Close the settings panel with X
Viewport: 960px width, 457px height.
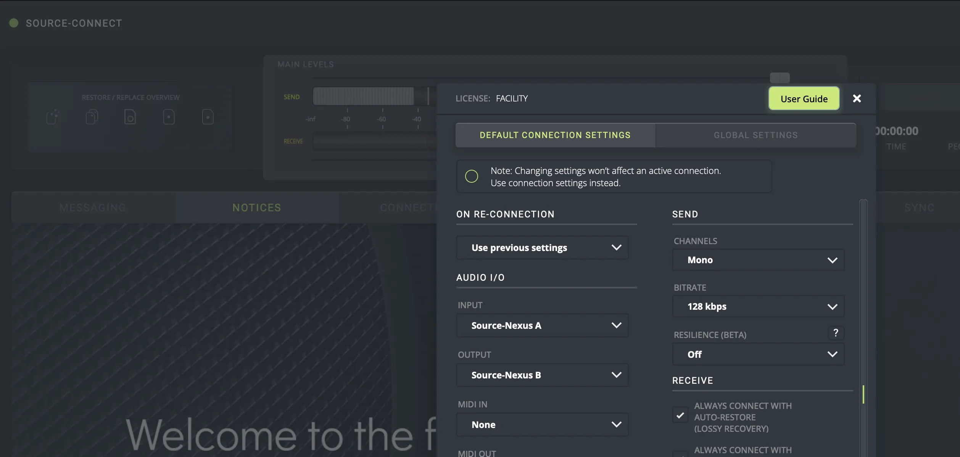click(857, 98)
